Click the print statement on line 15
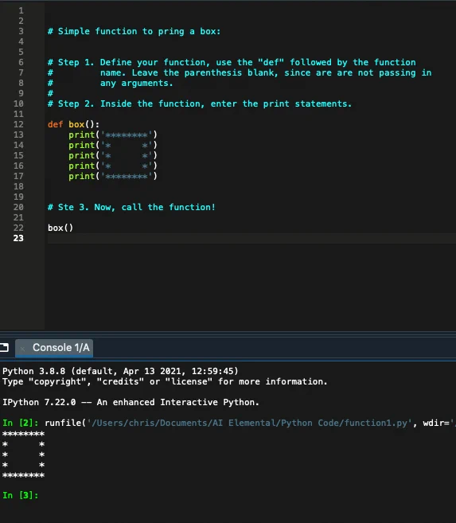 pos(113,155)
